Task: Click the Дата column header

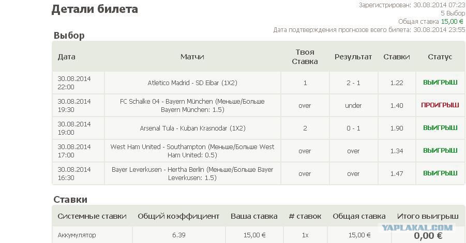Action: click(66, 57)
